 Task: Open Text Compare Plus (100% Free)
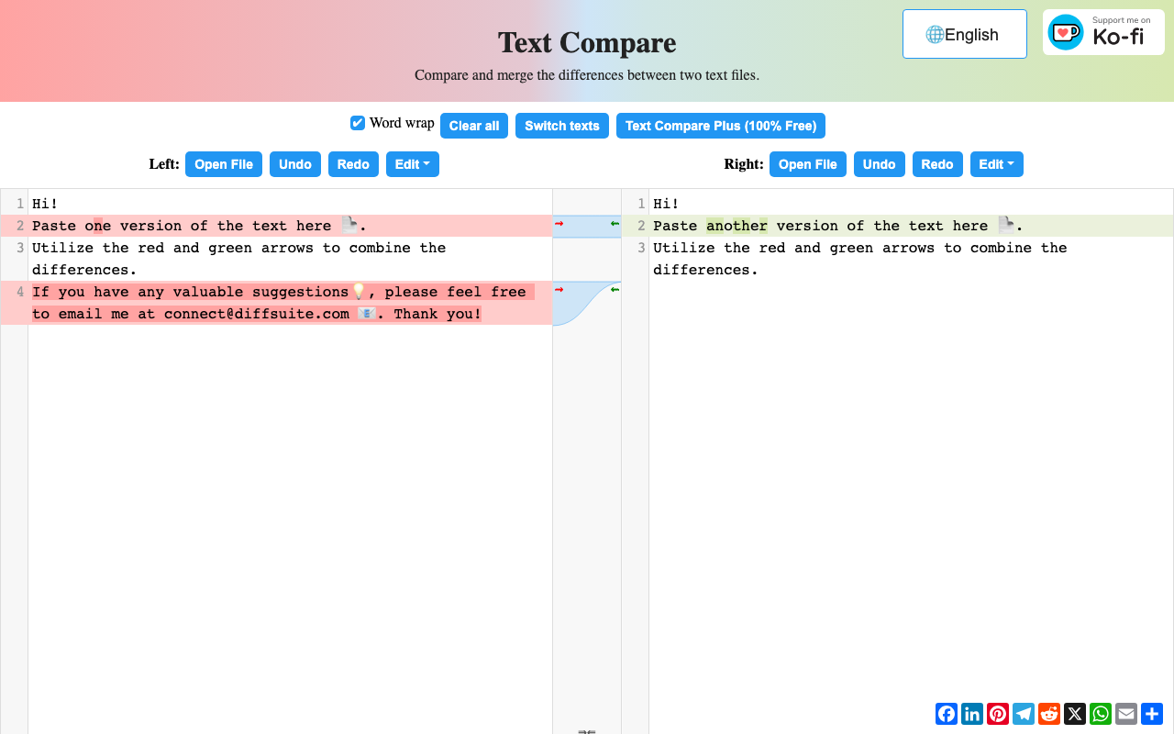coord(721,126)
